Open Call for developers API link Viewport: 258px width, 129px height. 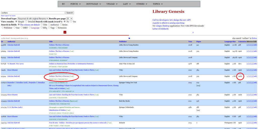pyautogui.click(x=172, y=20)
